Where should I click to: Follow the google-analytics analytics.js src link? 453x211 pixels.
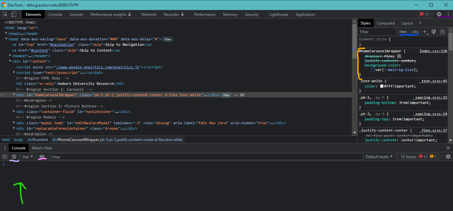tap(98, 67)
